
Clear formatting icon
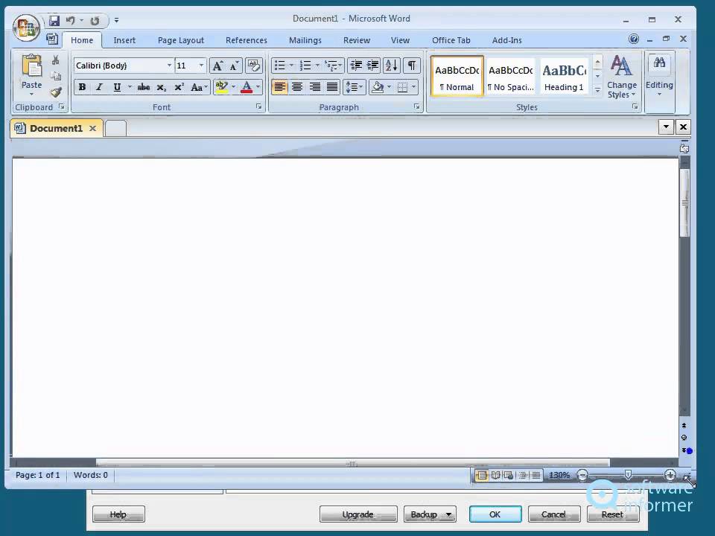pos(253,66)
